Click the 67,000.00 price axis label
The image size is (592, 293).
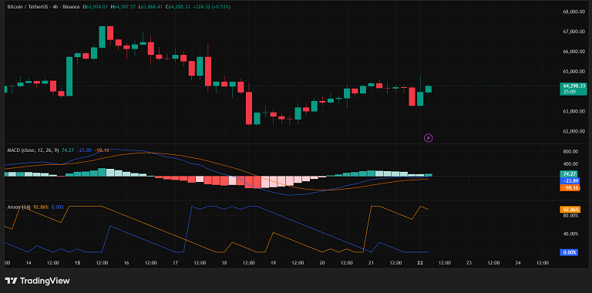point(574,32)
